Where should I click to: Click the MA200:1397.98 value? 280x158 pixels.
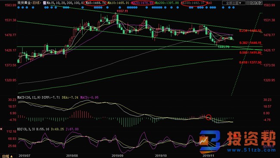[167, 3]
